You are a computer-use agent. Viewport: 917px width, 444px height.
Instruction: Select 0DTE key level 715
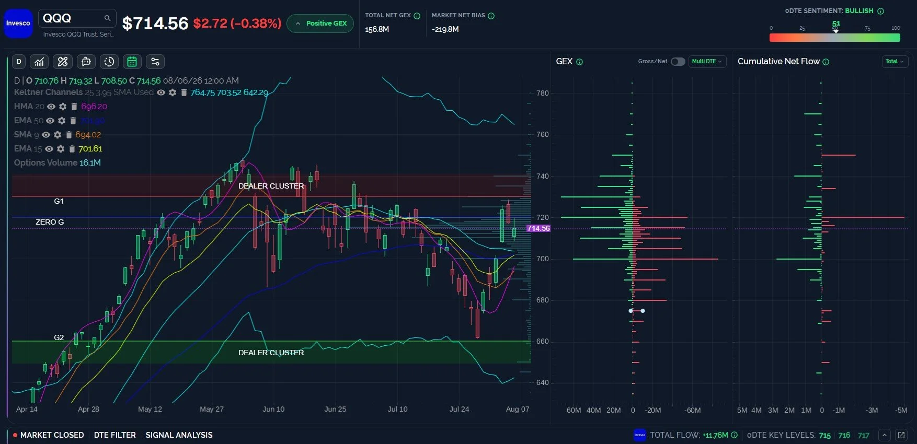point(825,435)
